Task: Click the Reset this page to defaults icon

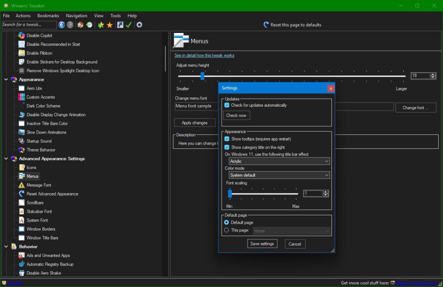Action: pos(266,25)
